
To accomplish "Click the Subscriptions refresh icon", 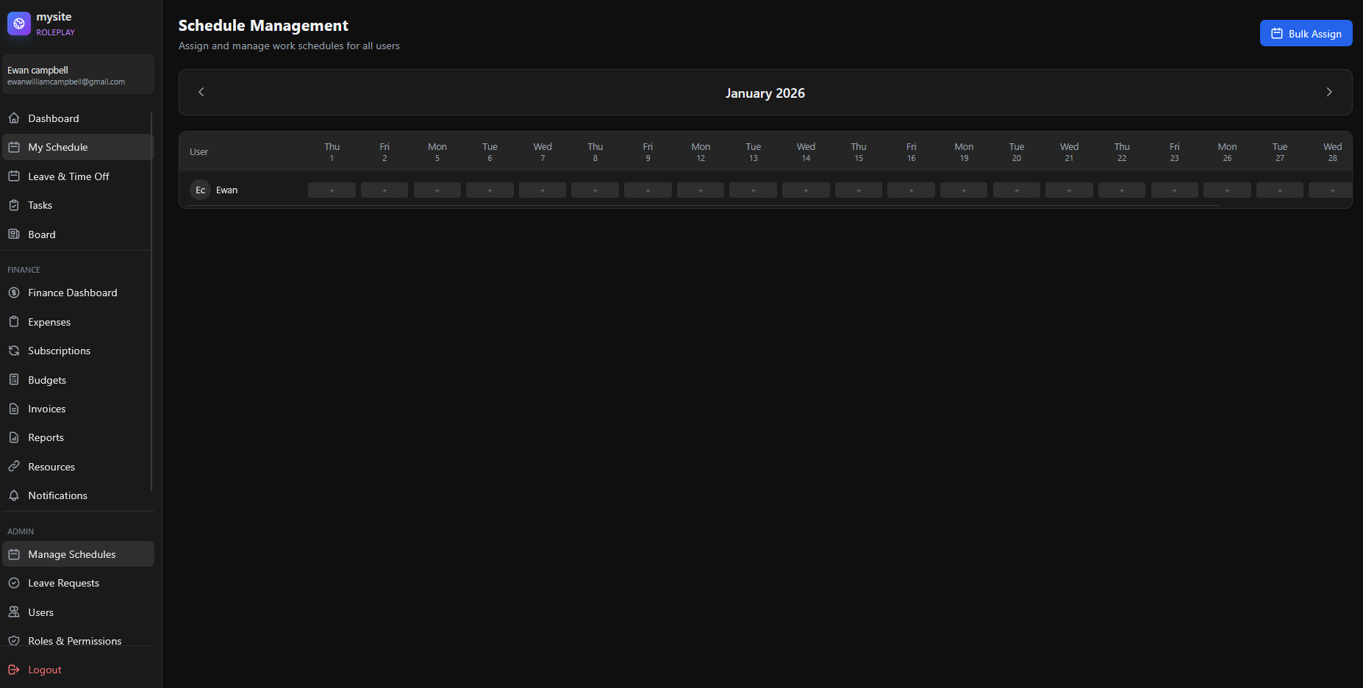I will click(x=14, y=351).
